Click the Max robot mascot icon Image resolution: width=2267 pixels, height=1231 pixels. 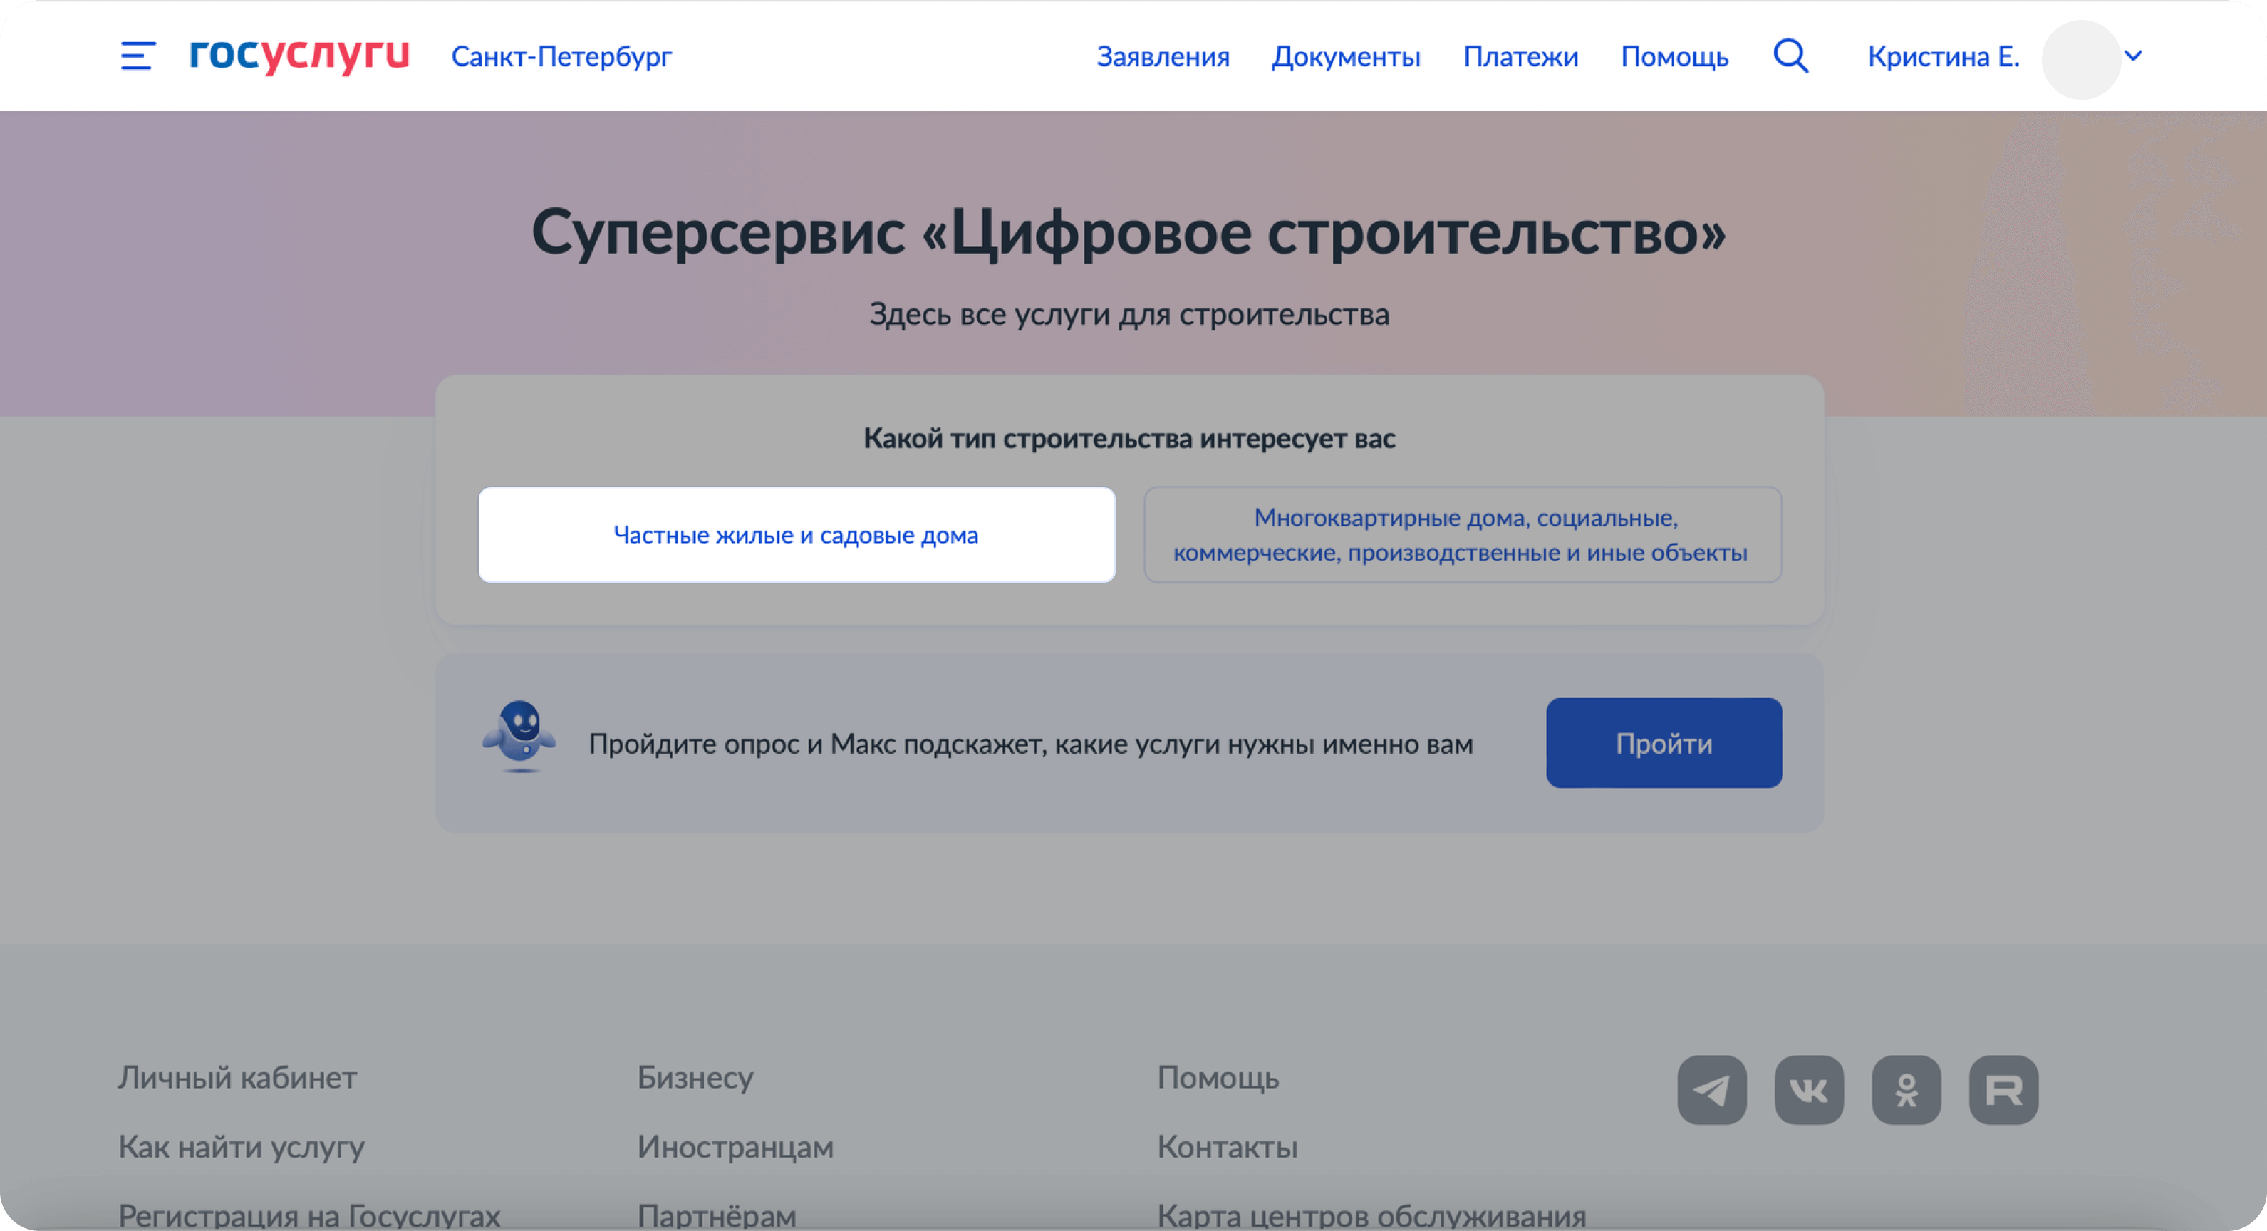pos(519,737)
